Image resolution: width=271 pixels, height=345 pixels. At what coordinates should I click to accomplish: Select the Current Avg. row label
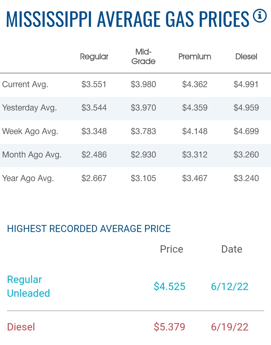pyautogui.click(x=25, y=84)
